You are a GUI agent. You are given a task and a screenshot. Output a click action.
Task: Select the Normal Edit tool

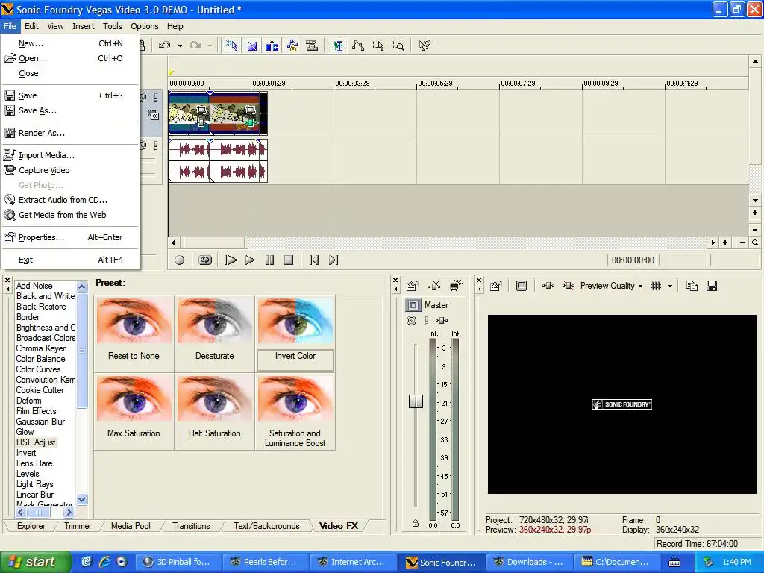[338, 46]
